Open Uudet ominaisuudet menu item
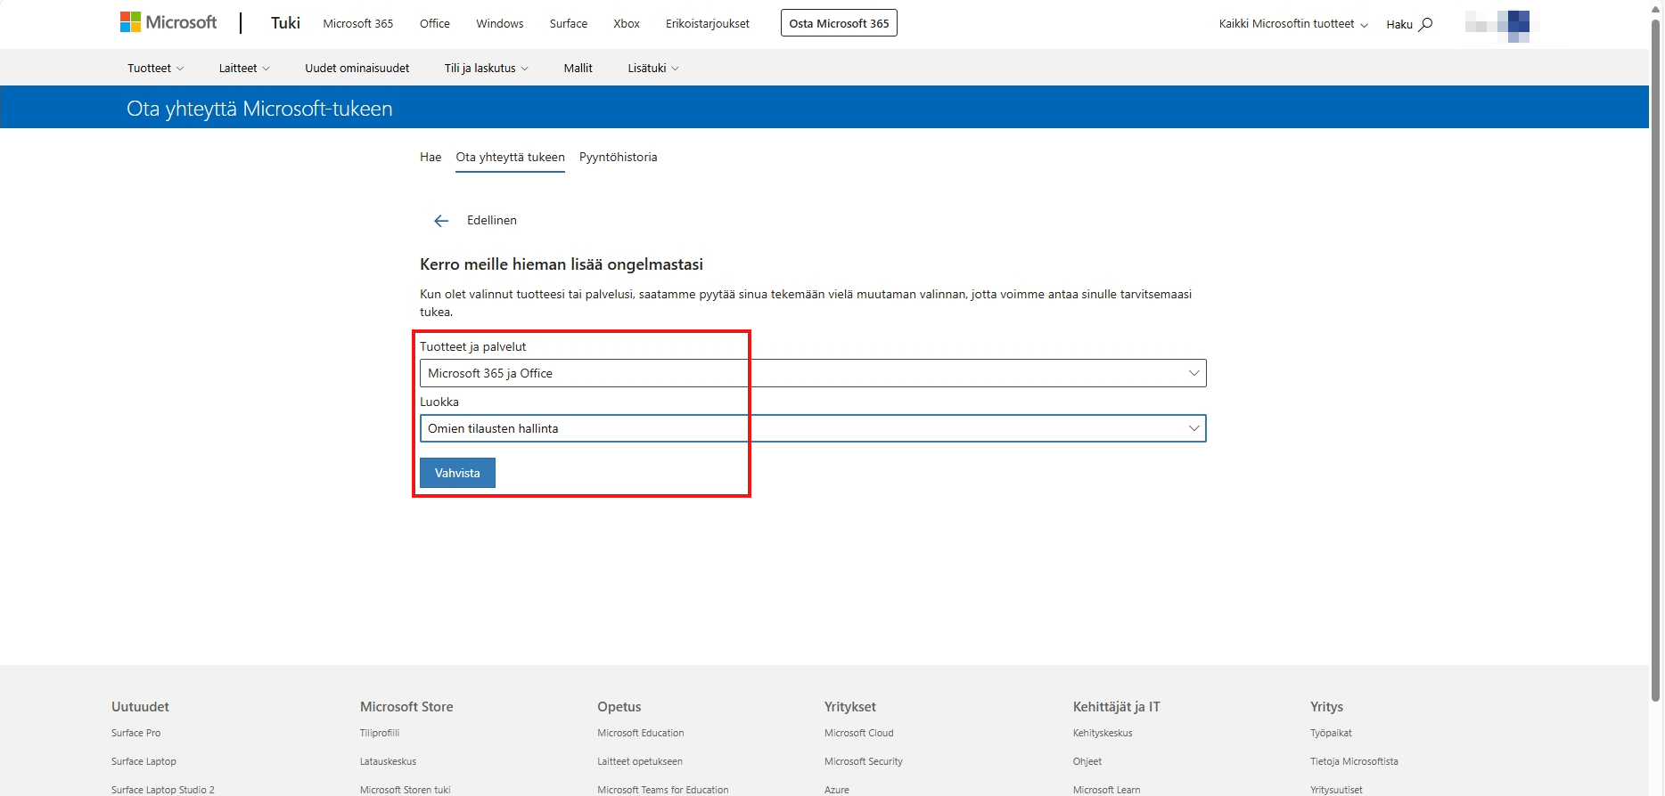The image size is (1665, 796). 357,68
